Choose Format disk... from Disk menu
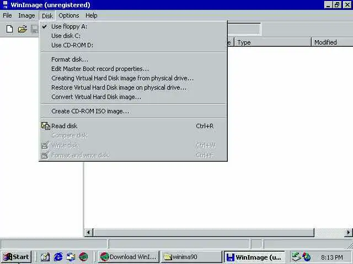The width and height of the screenshot is (353, 264). pos(133,59)
